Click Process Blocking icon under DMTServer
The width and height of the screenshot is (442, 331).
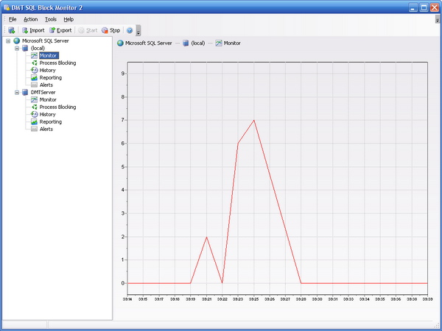34,107
